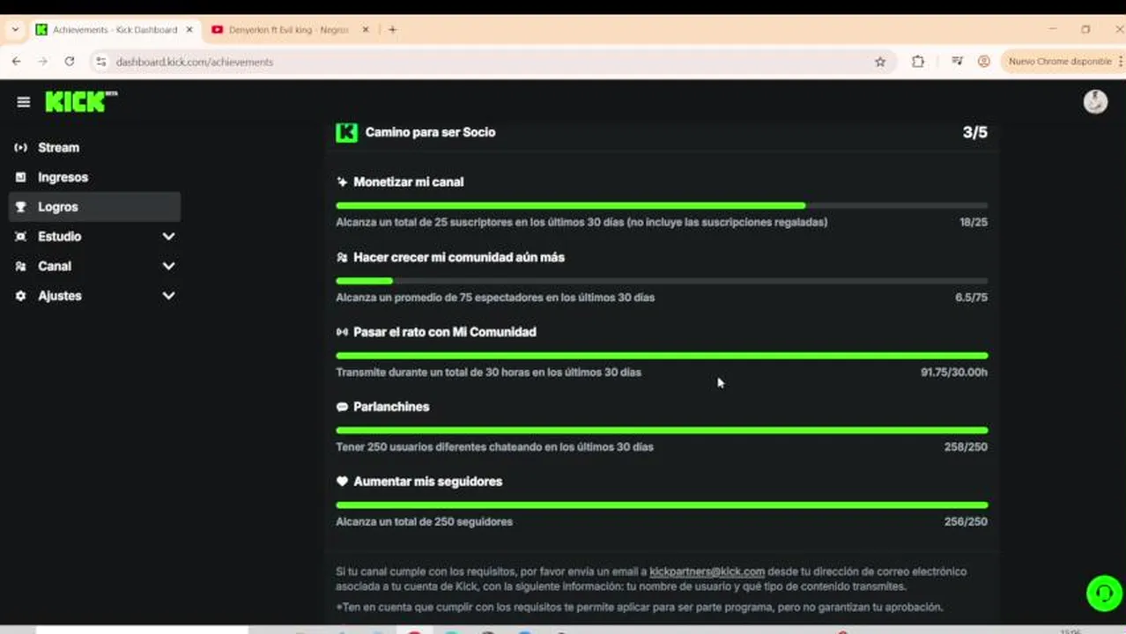
Task: Click the Kick logo in header
Action: coord(80,101)
